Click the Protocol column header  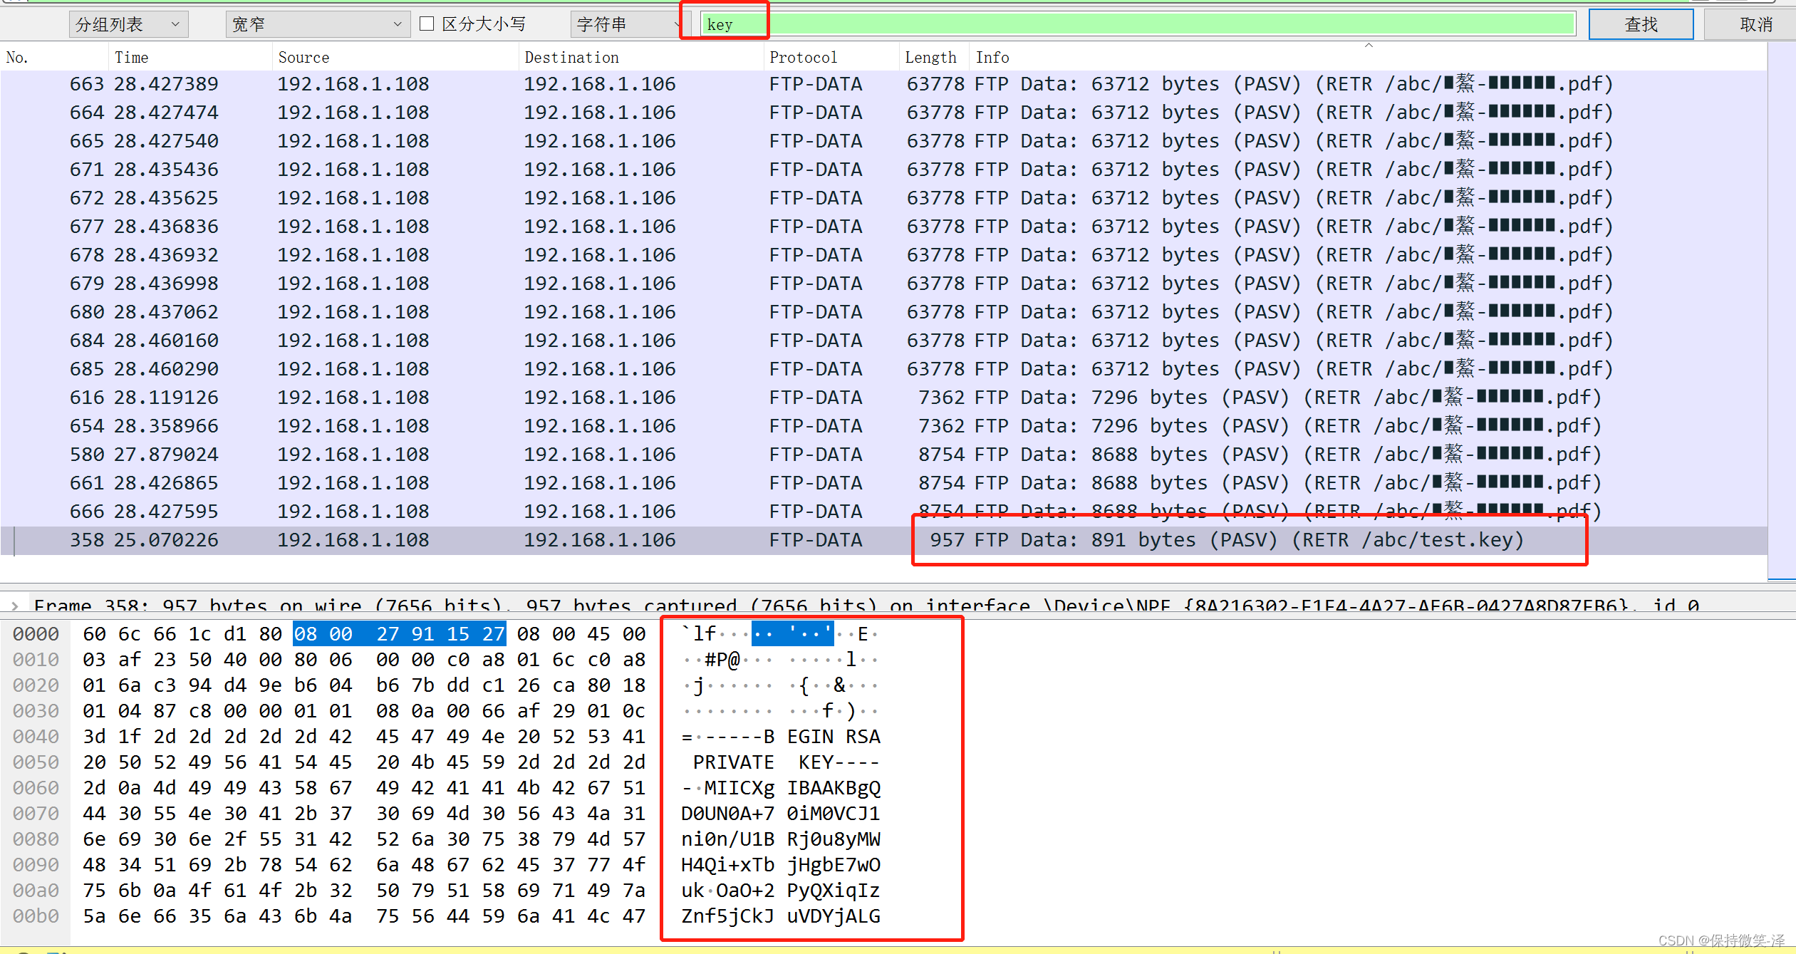pyautogui.click(x=803, y=57)
